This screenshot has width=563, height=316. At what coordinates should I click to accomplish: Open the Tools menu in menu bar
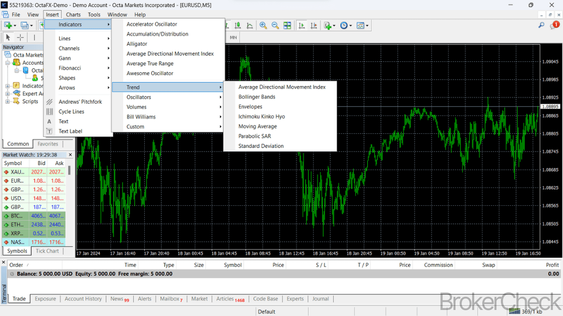(x=94, y=15)
